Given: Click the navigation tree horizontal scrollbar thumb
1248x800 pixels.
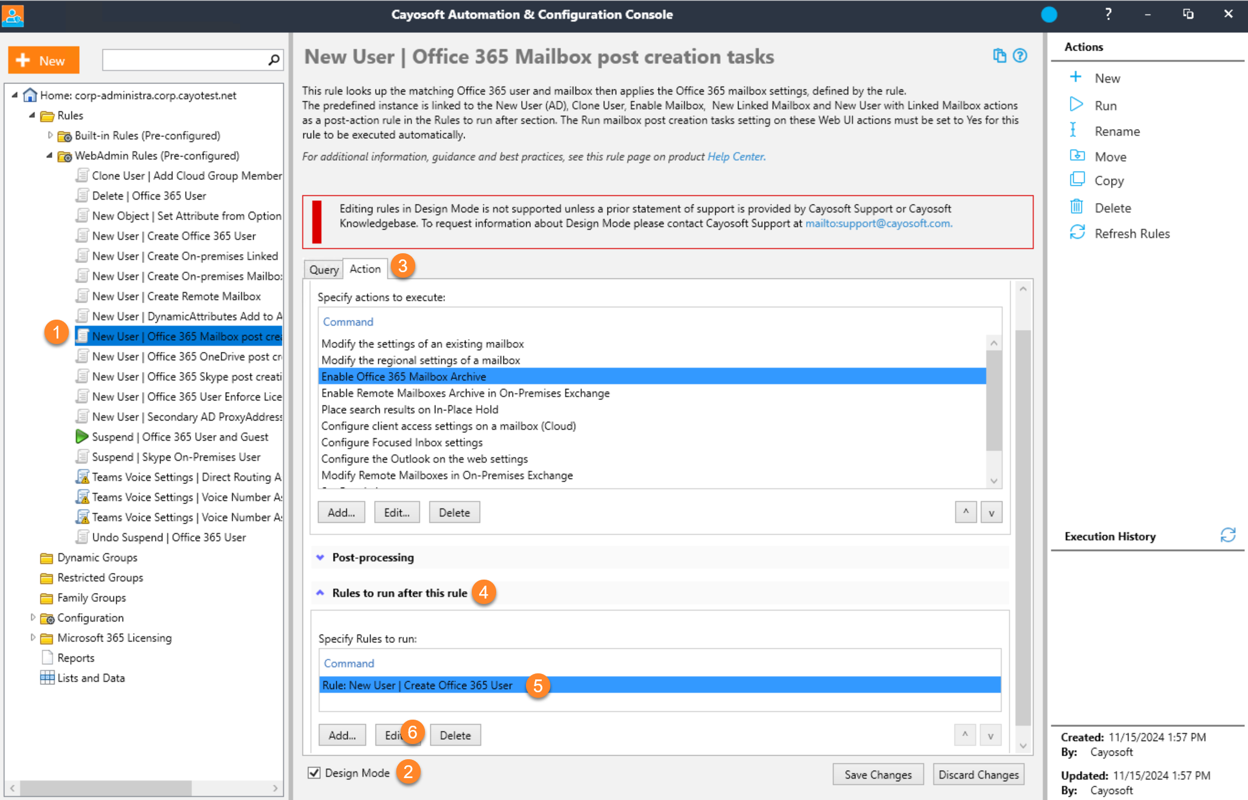Looking at the screenshot, I should pyautogui.click(x=106, y=788).
